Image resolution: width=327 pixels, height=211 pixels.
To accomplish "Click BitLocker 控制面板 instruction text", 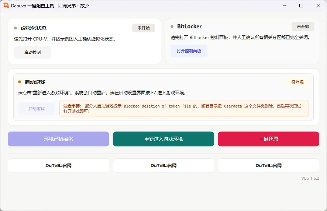I will pyautogui.click(x=241, y=38).
